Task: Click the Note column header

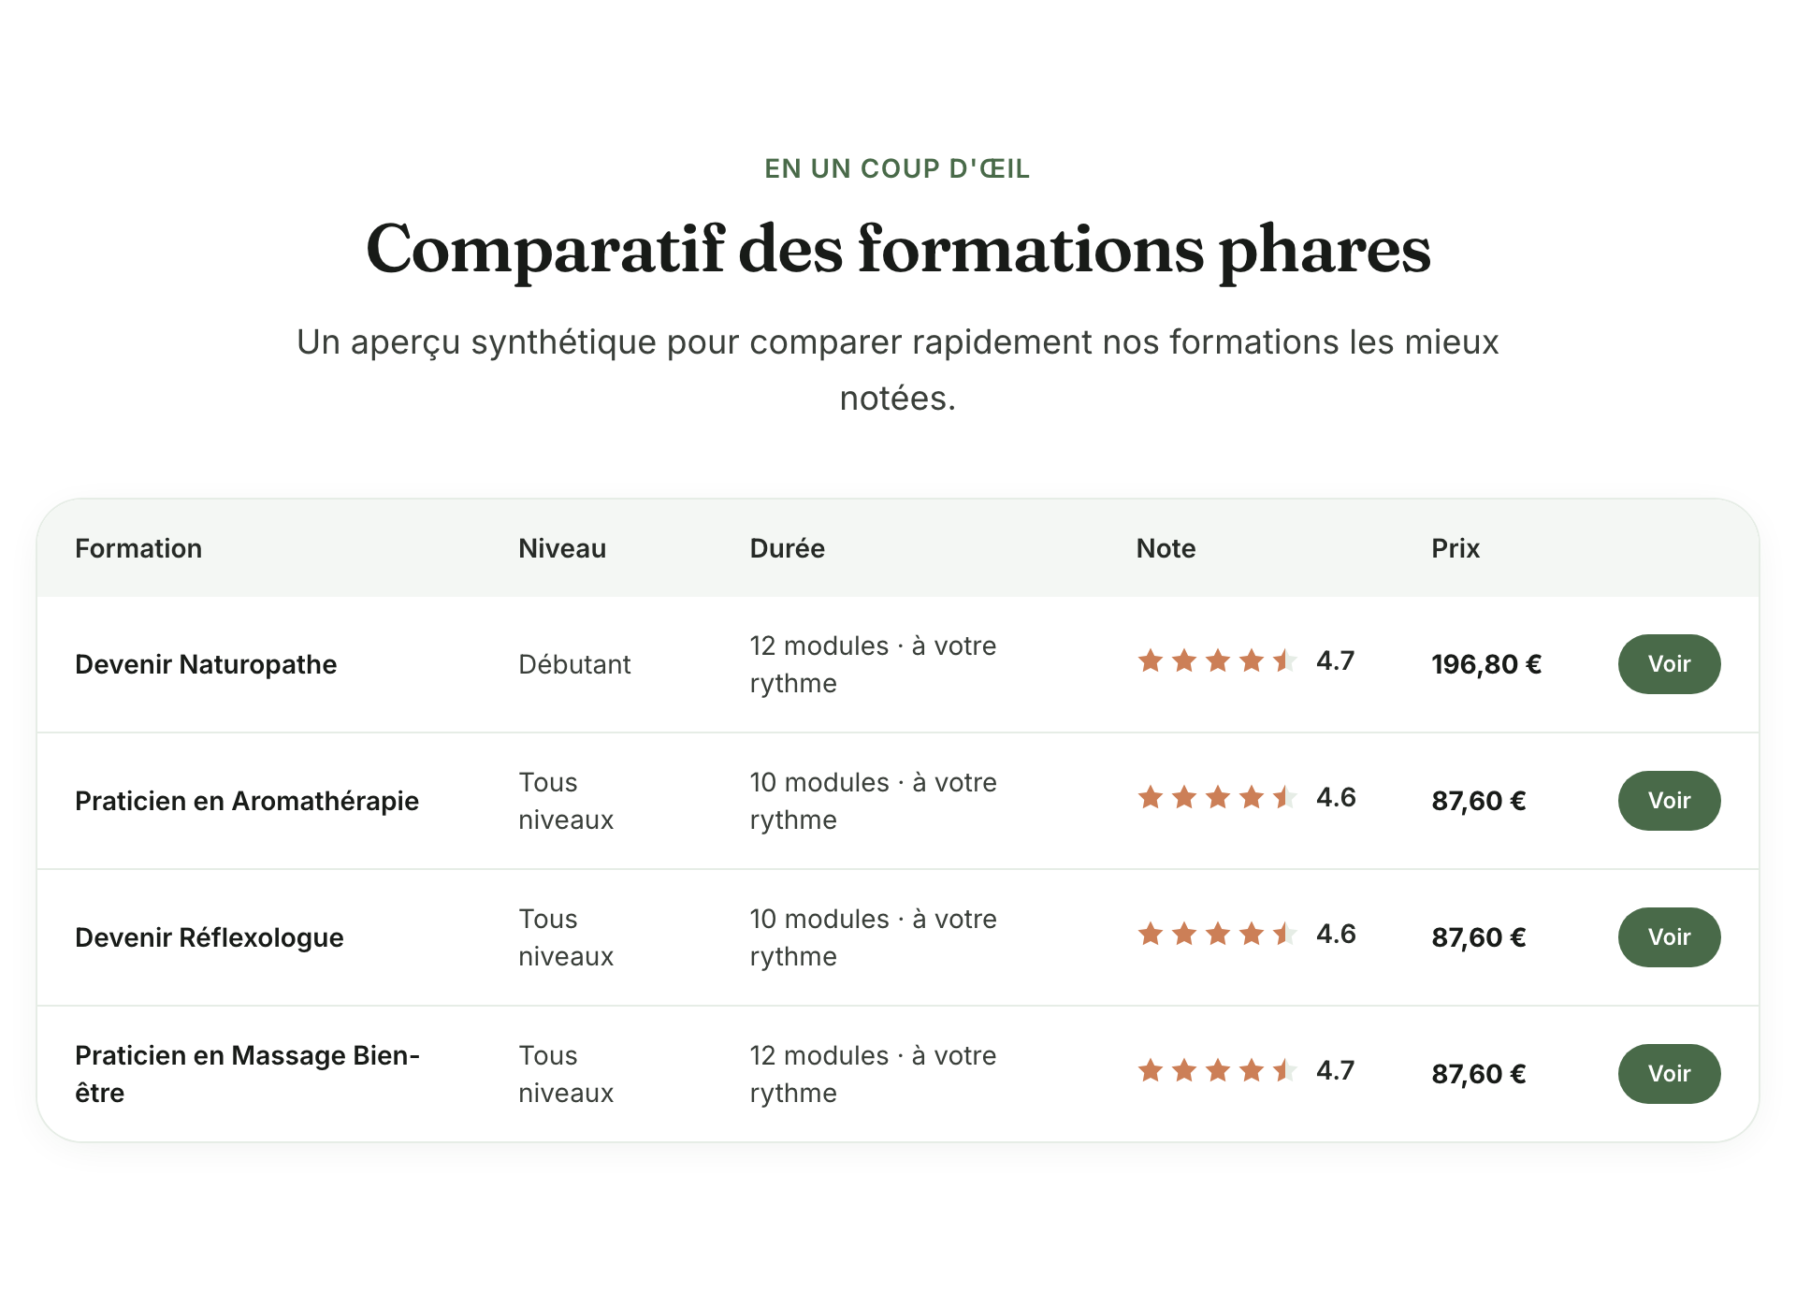Action: click(x=1166, y=548)
